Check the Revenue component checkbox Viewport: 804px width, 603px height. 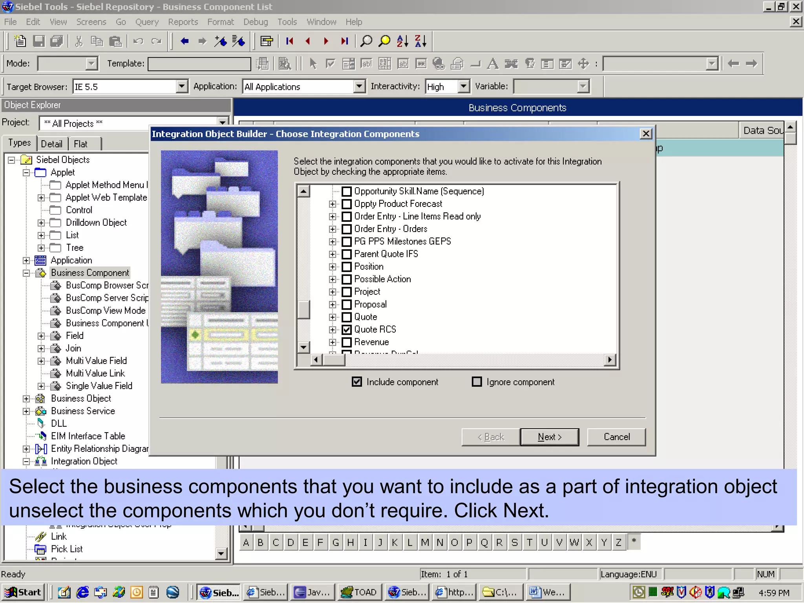[347, 342]
